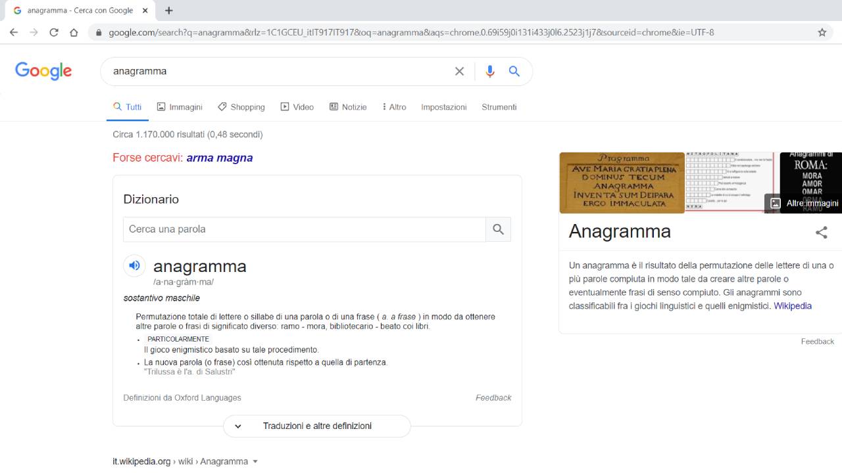
Task: Open the Ave Maria anagram thumbnail
Action: [622, 183]
